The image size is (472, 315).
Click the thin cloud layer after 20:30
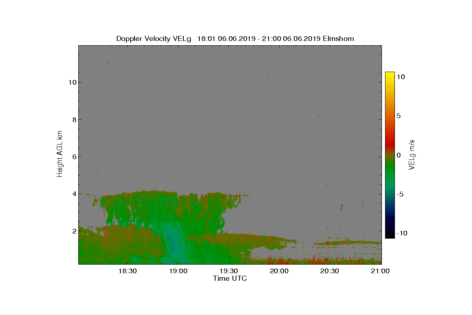(x=348, y=244)
